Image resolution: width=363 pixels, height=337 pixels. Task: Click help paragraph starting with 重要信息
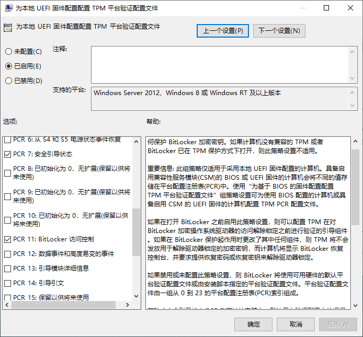tap(247, 186)
